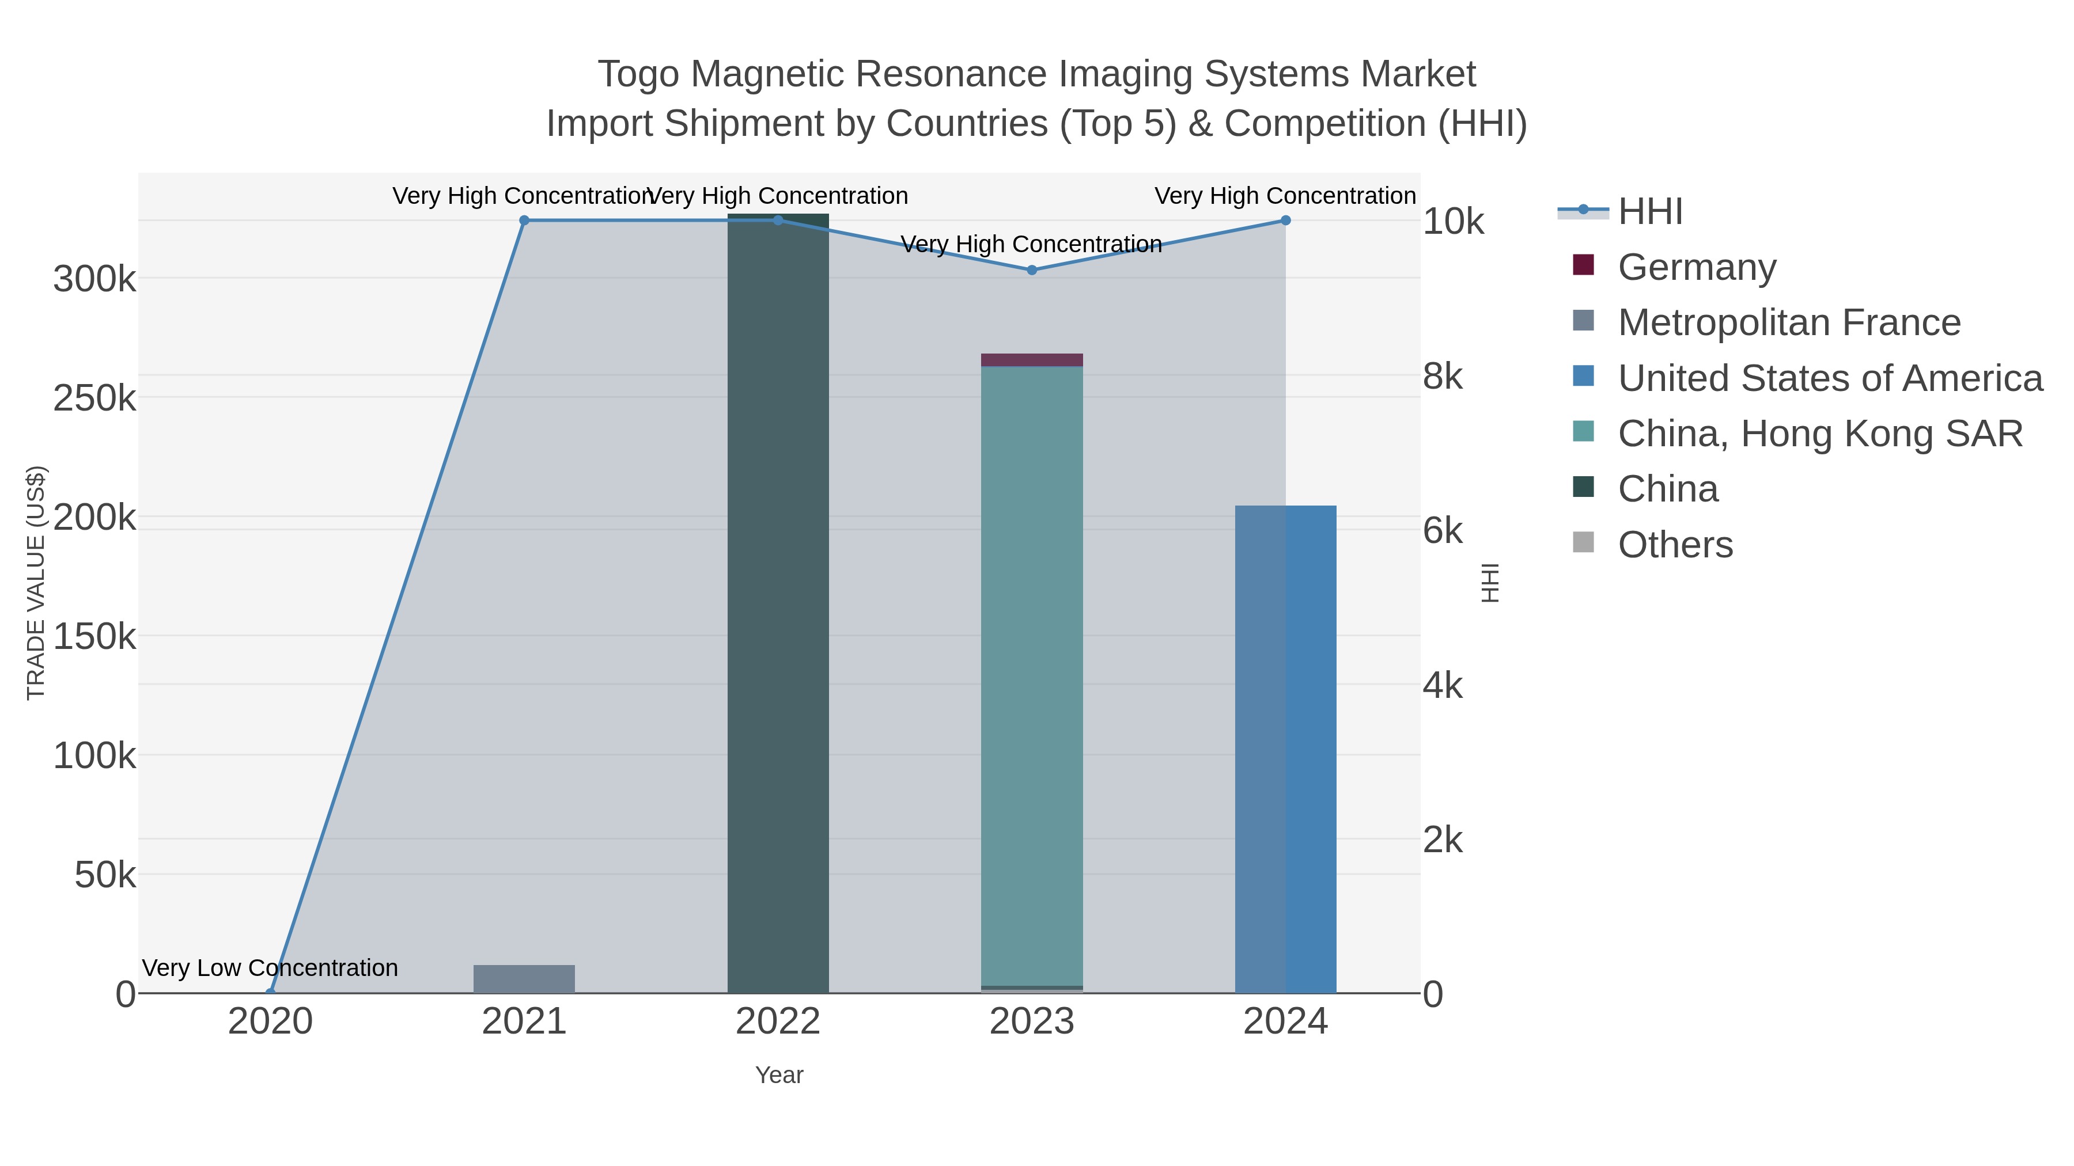Click the HHI data point for 2022
The width and height of the screenshot is (2074, 1166).
pyautogui.click(x=778, y=221)
